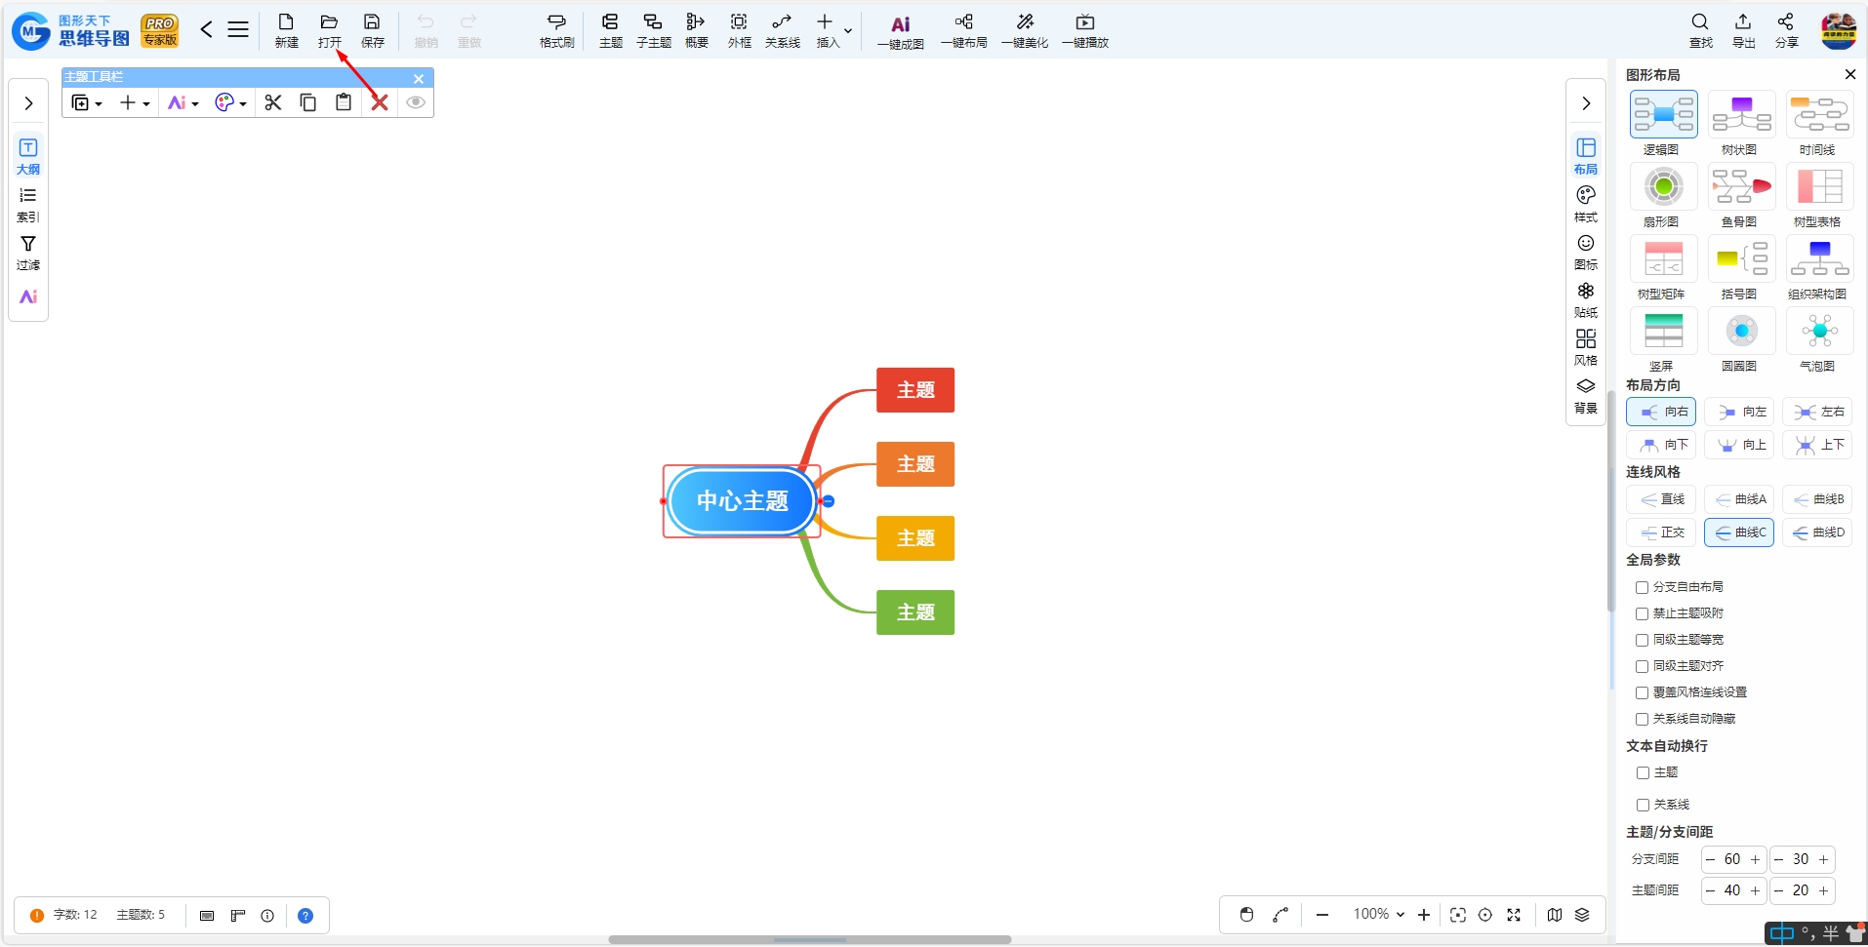Viewport: 1868px width, 947px height.
Task: Run 一键美化 one-click beautify
Action: (1025, 30)
